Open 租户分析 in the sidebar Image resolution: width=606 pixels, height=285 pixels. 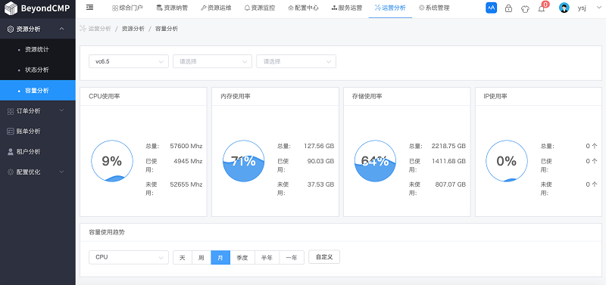click(28, 151)
